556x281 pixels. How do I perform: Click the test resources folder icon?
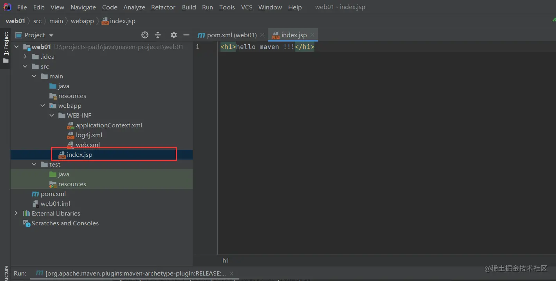click(x=53, y=184)
